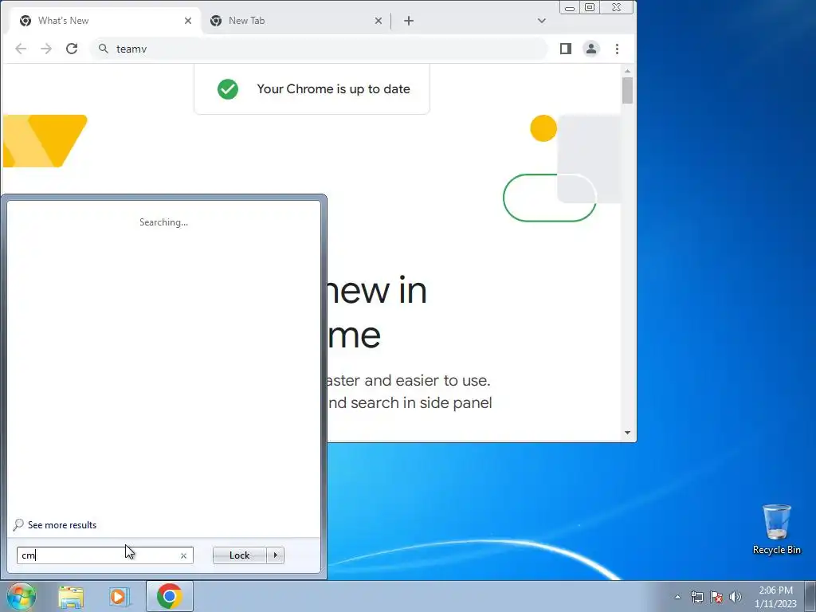816x612 pixels.
Task: Click See more results in Start menu
Action: click(62, 525)
